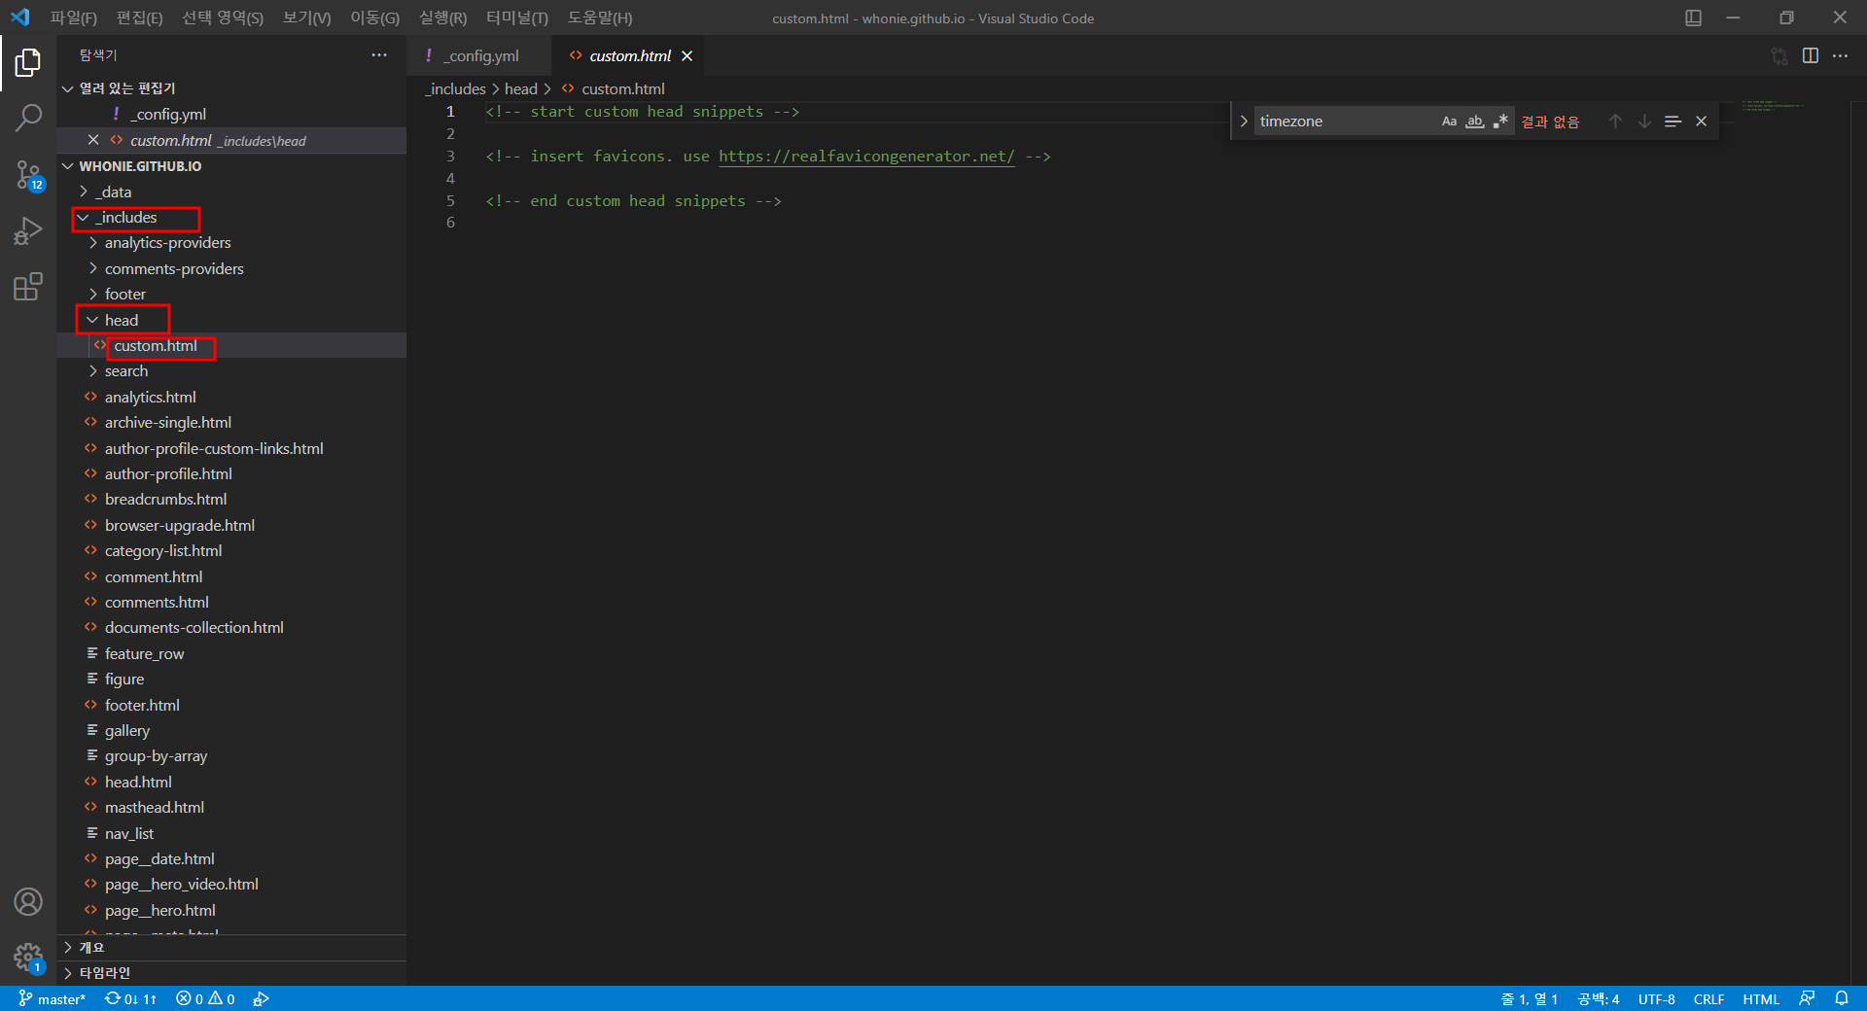Viewport: 1867px width, 1011px height.
Task: Open the 파일(F) menu
Action: tap(74, 17)
